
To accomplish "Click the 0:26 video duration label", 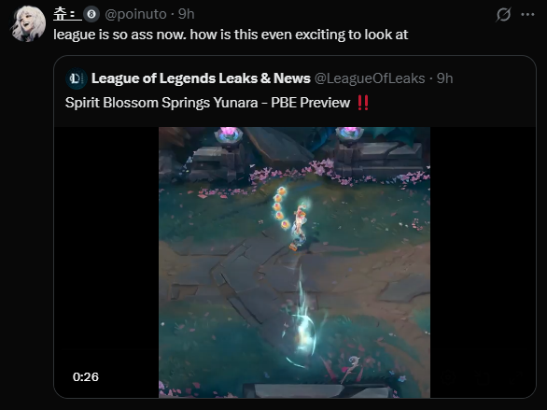I will click(x=86, y=377).
